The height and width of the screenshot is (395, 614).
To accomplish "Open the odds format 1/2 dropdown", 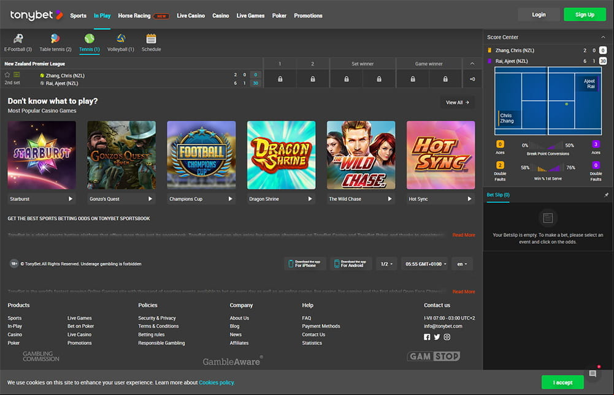I will pyautogui.click(x=386, y=264).
